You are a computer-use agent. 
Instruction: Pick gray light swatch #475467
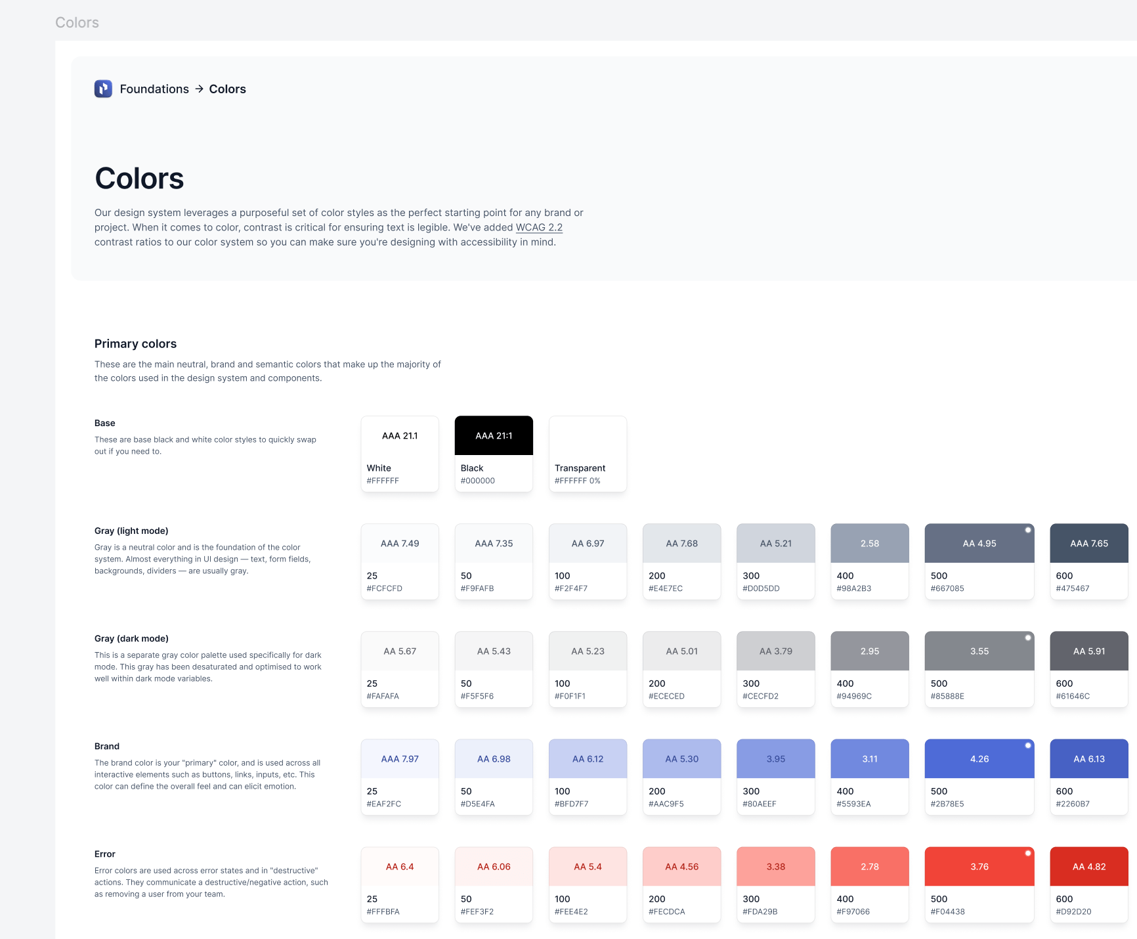[1089, 561]
